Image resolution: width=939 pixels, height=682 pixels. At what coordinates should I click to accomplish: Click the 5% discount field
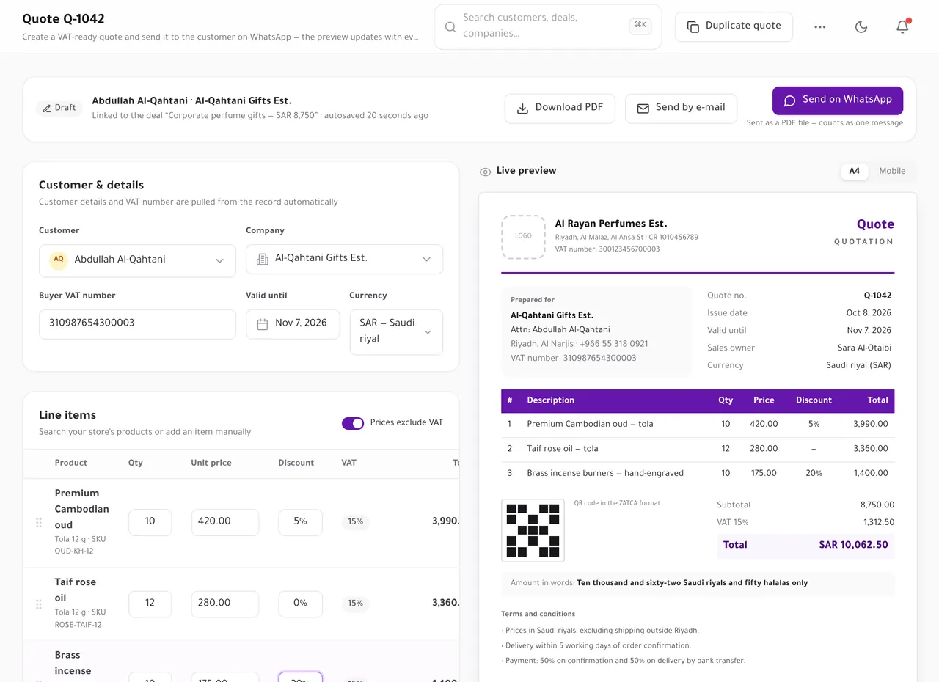coord(300,522)
